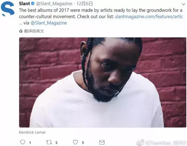The image size is (187, 146).
Task: Click the Weibo watermark logo
Action: 140,142
